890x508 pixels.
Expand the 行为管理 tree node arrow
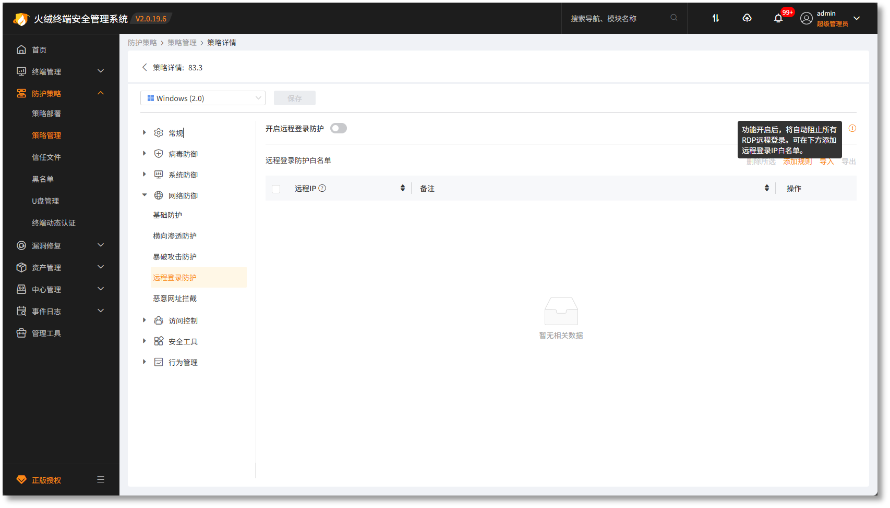pyautogui.click(x=145, y=362)
